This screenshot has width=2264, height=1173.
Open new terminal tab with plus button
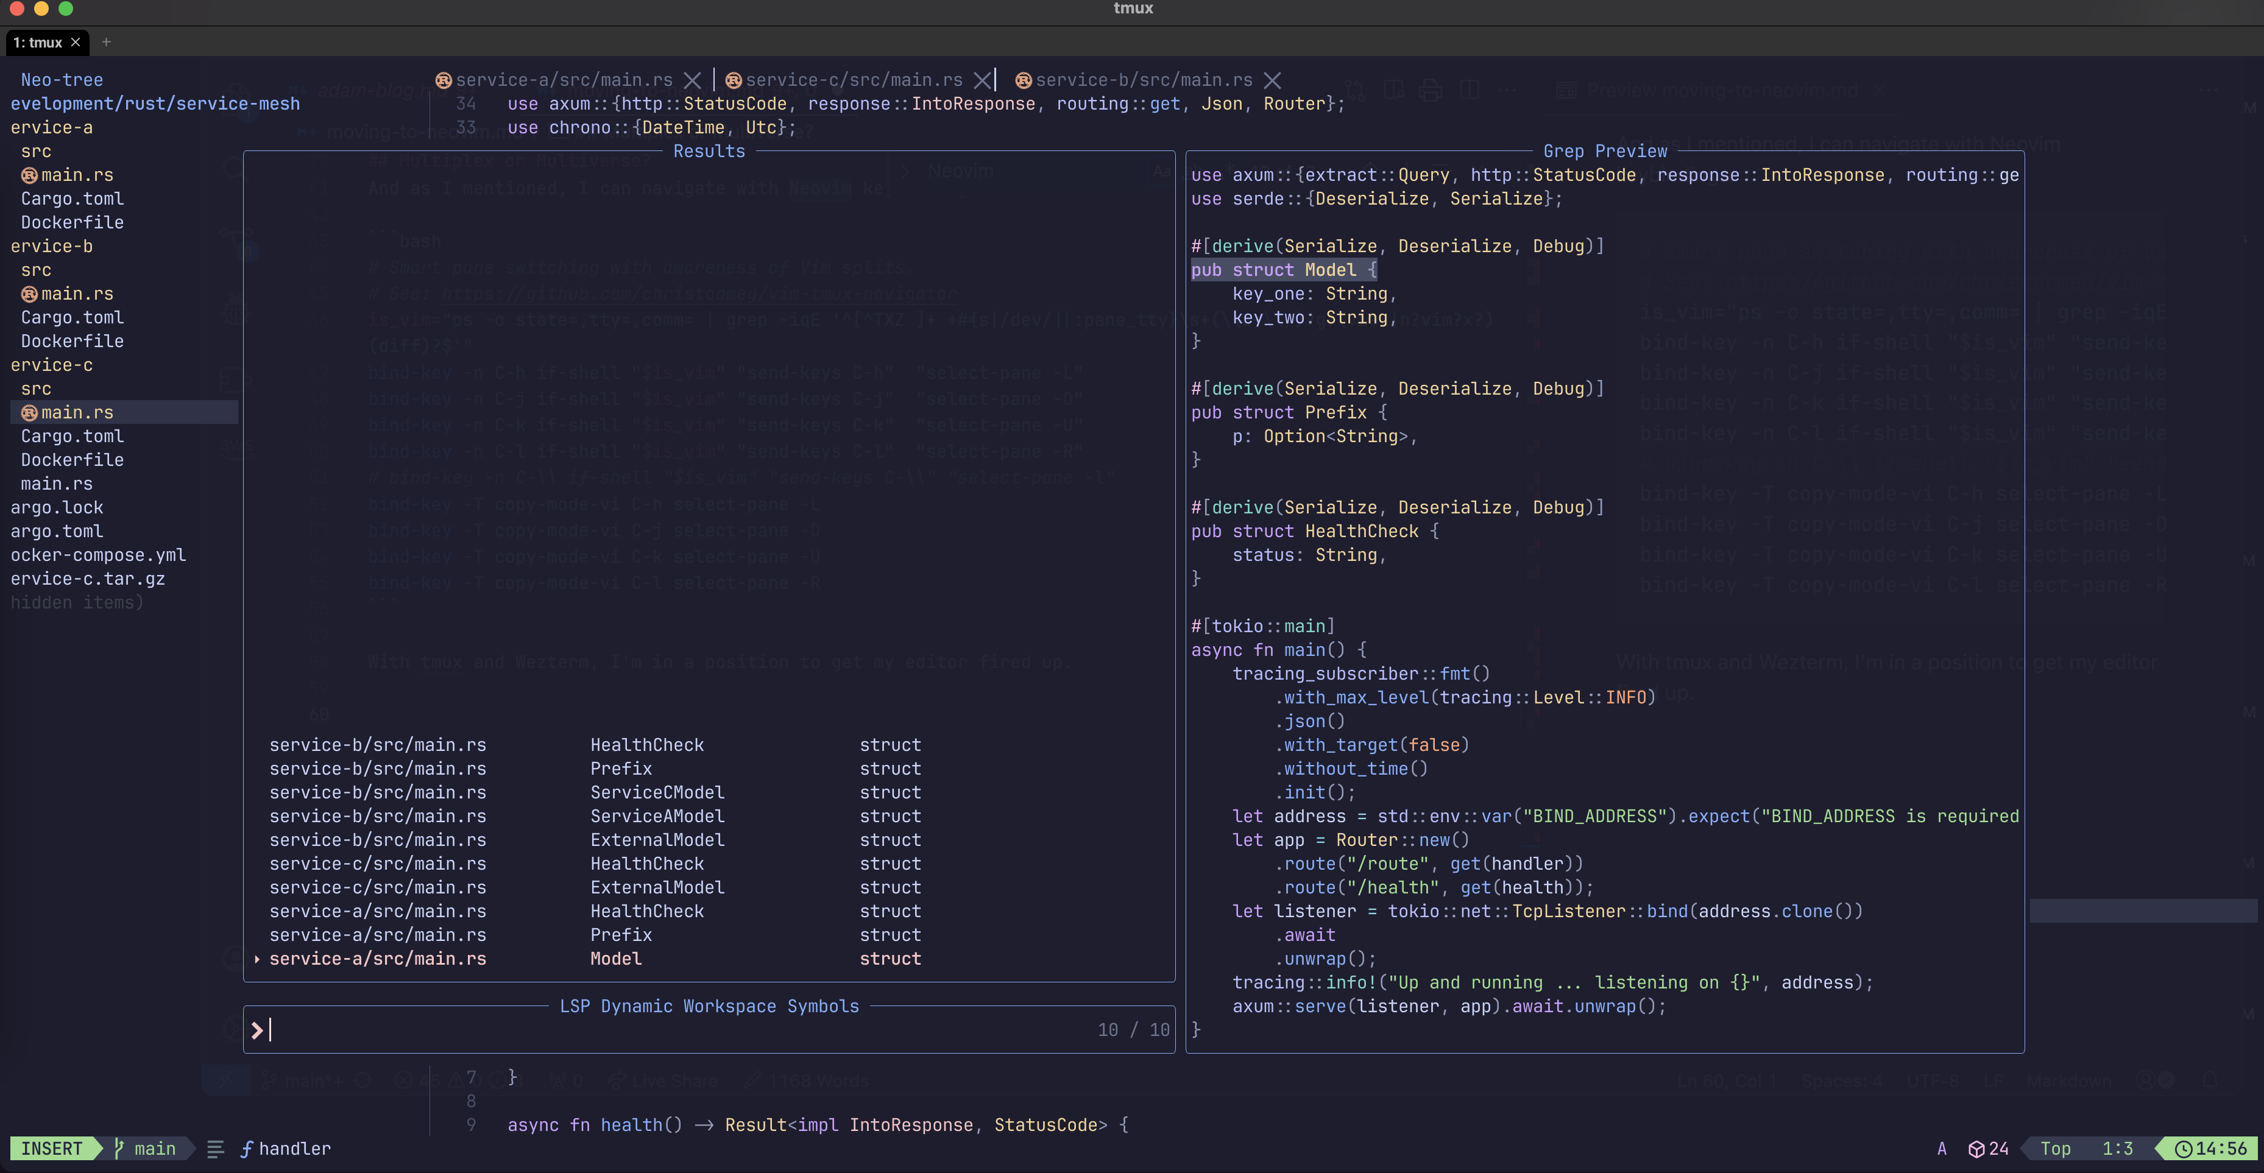(107, 42)
